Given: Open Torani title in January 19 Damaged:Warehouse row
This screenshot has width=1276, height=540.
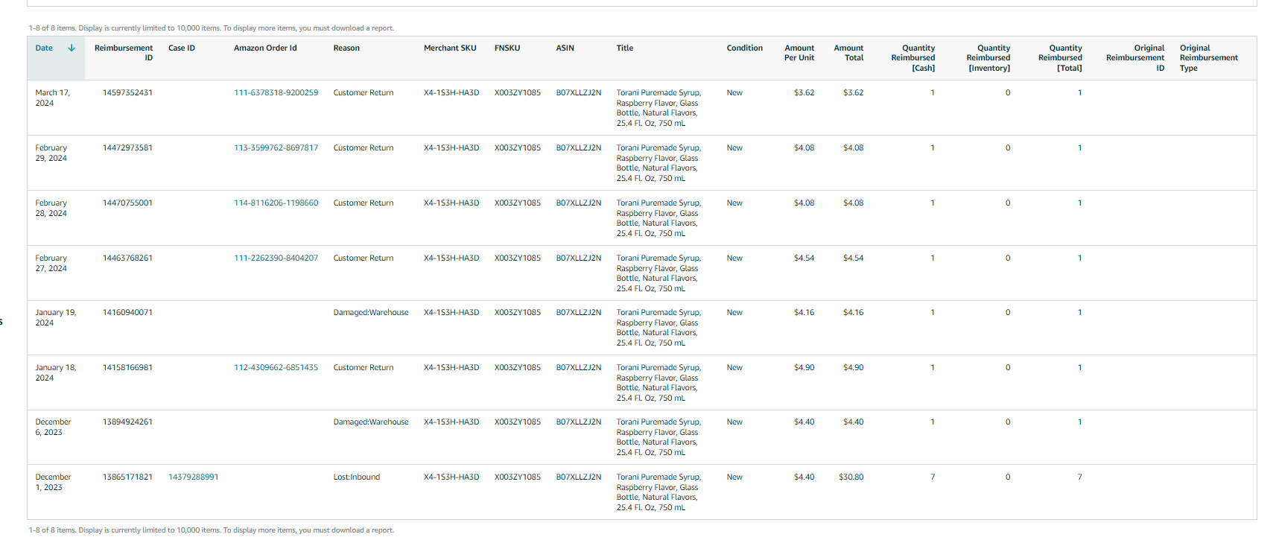Looking at the screenshot, I should [x=658, y=328].
